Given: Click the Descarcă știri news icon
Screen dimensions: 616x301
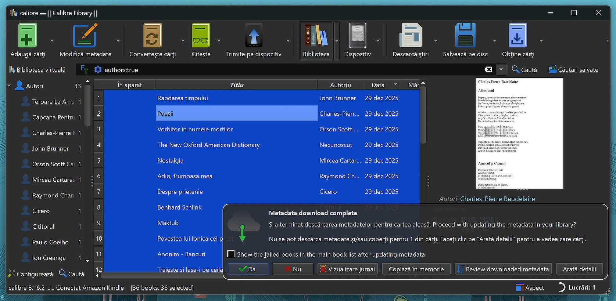Looking at the screenshot, I should [x=410, y=36].
